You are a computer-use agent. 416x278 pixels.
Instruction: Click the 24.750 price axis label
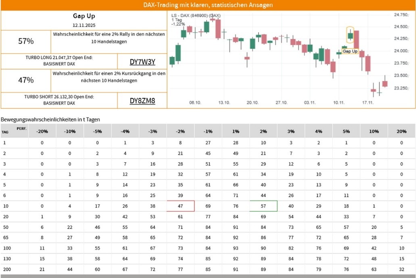point(401,15)
